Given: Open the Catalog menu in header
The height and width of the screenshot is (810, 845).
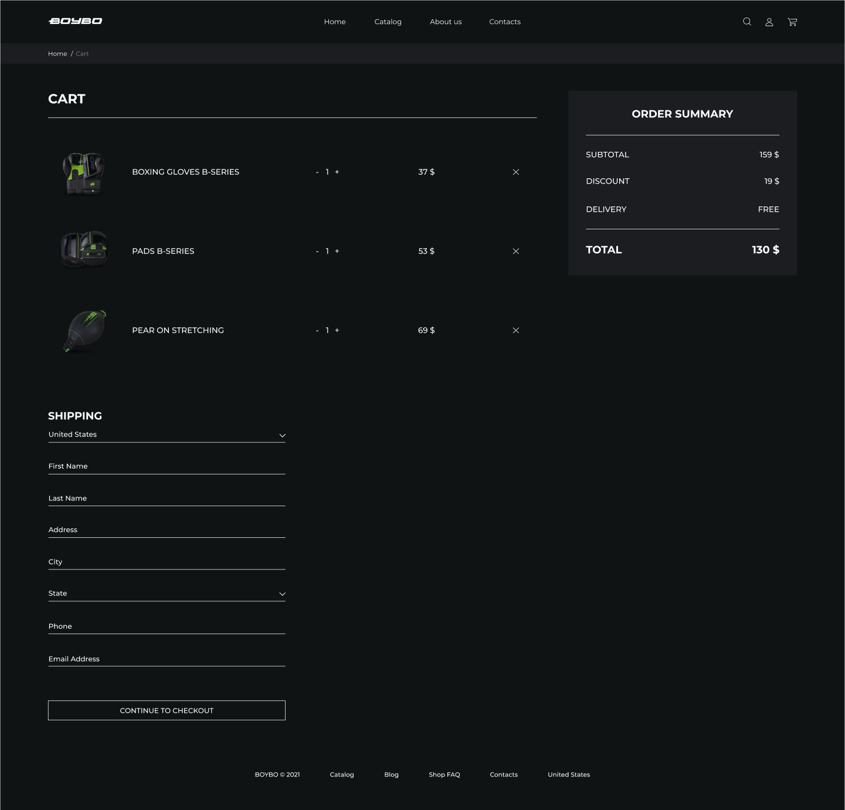Looking at the screenshot, I should [x=388, y=22].
